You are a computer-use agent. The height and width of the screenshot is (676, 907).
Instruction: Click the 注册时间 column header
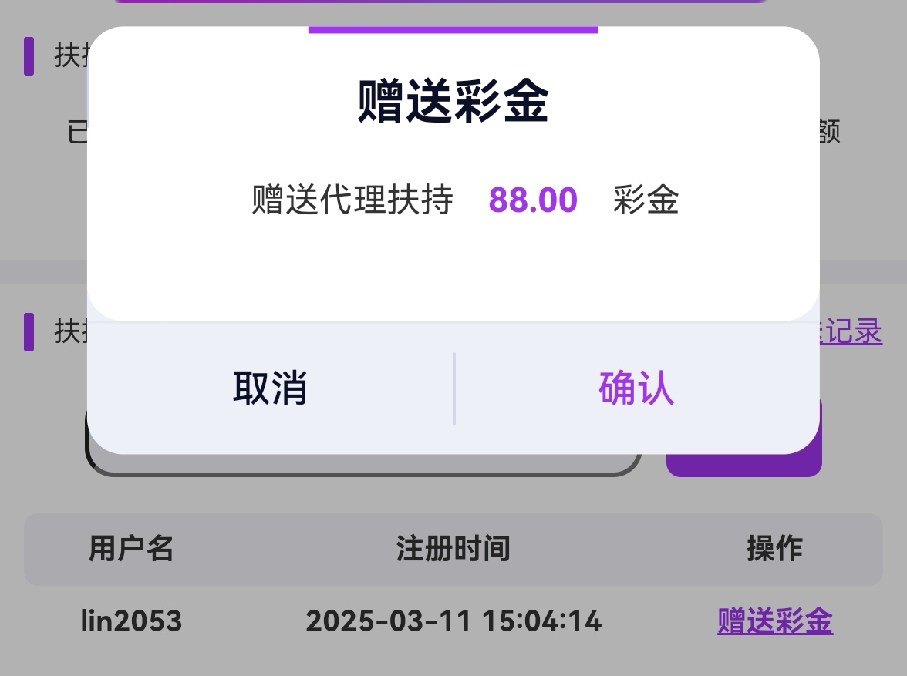pos(453,549)
